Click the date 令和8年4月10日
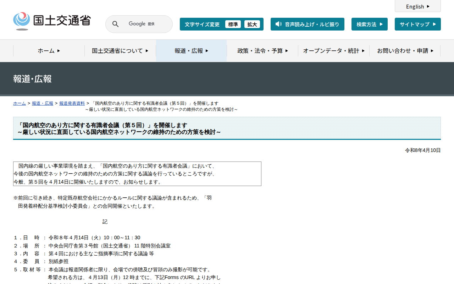 [423, 151]
